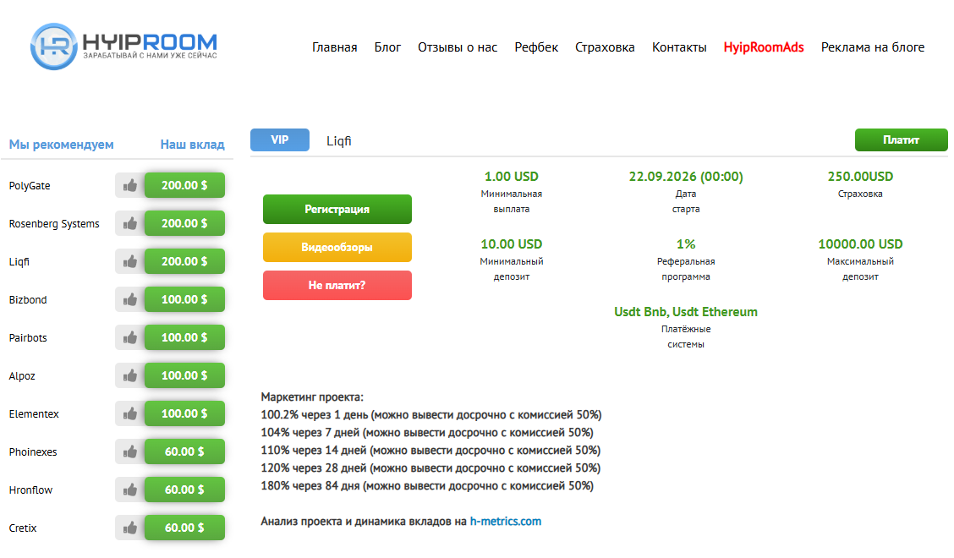The image size is (954, 558).
Task: Click the blue VIP badge
Action: tap(280, 140)
